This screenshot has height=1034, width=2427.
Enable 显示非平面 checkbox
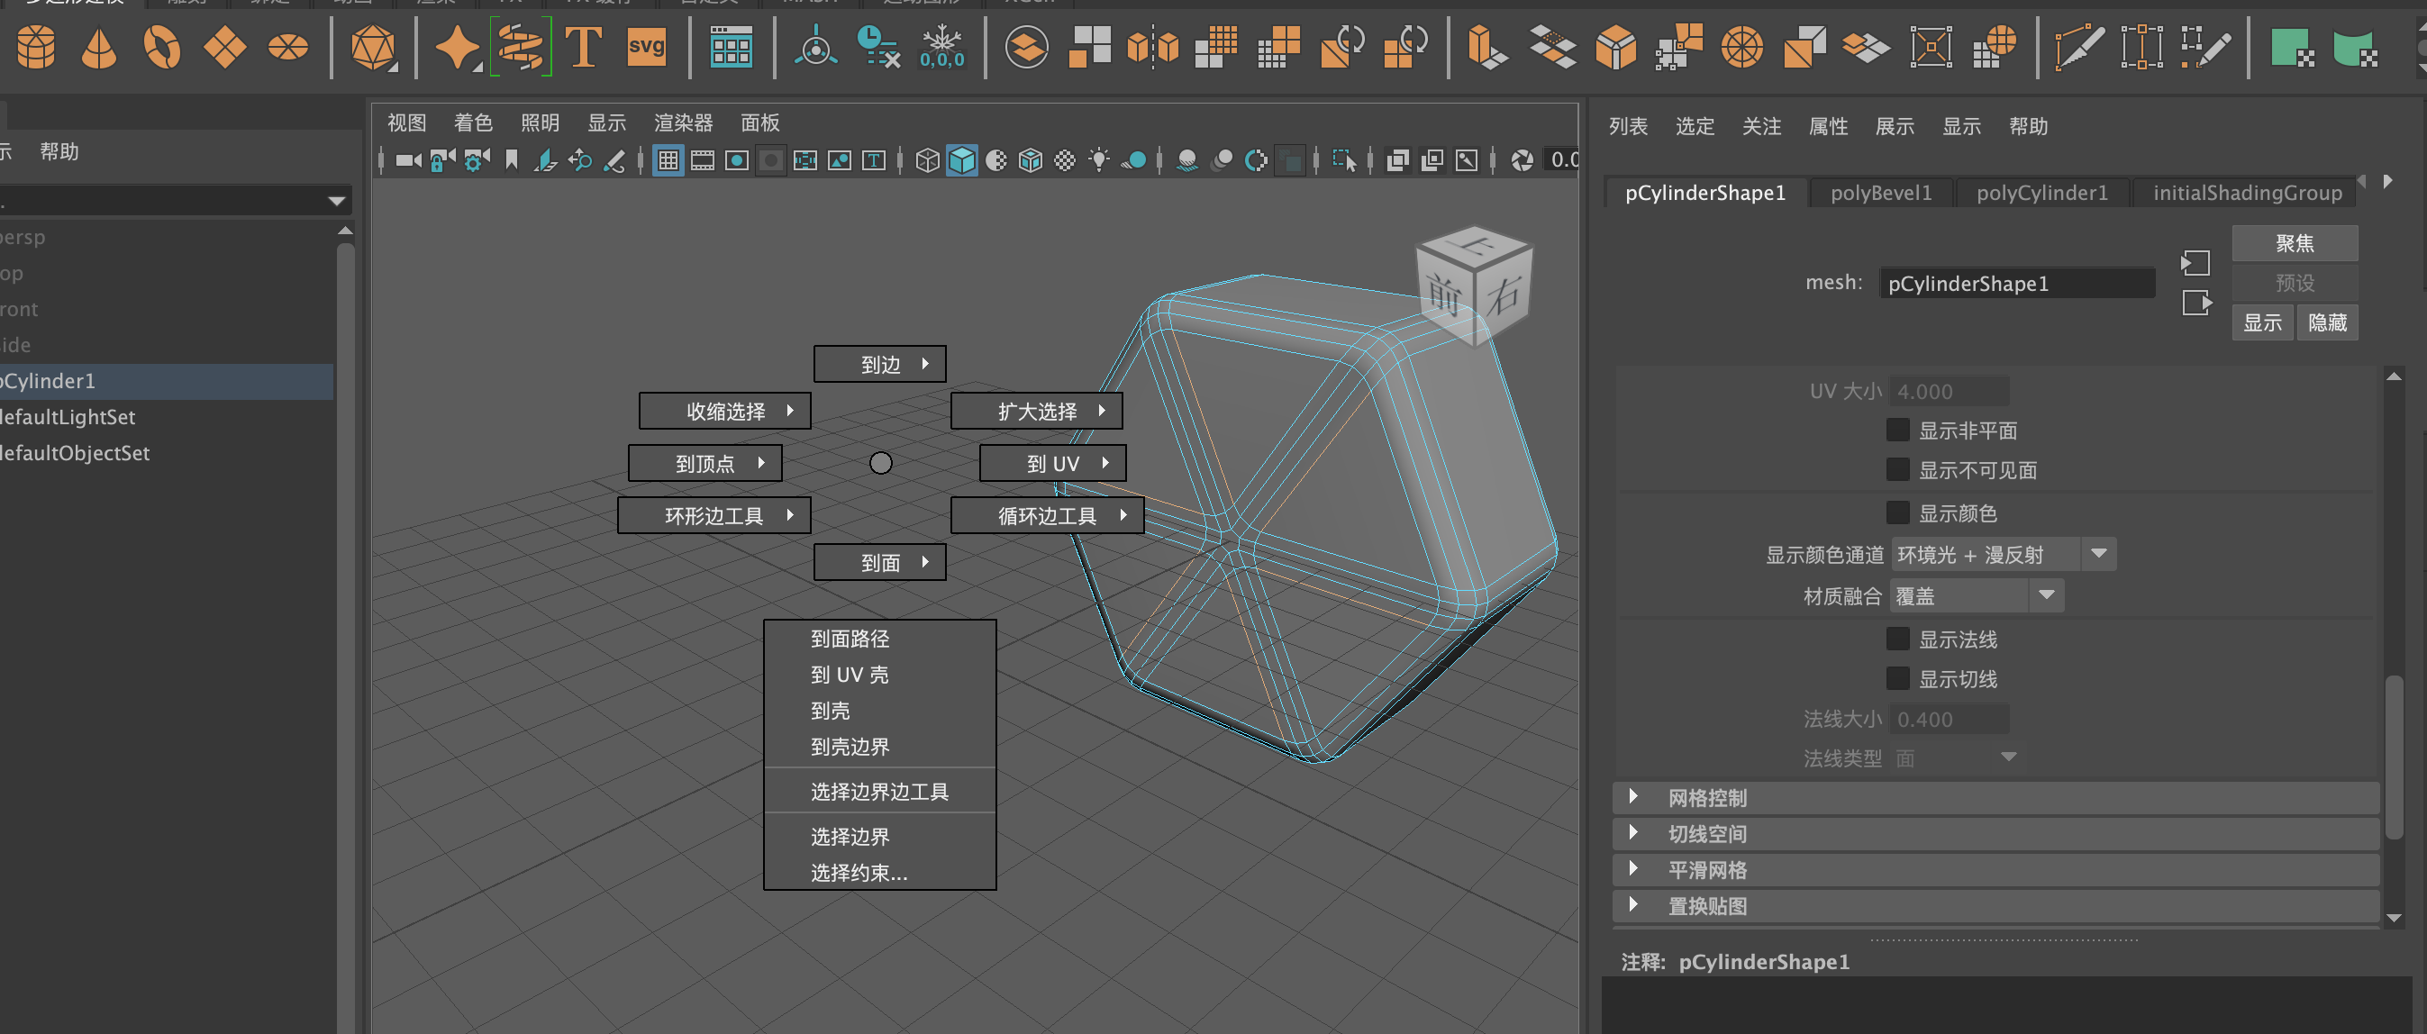(1897, 431)
